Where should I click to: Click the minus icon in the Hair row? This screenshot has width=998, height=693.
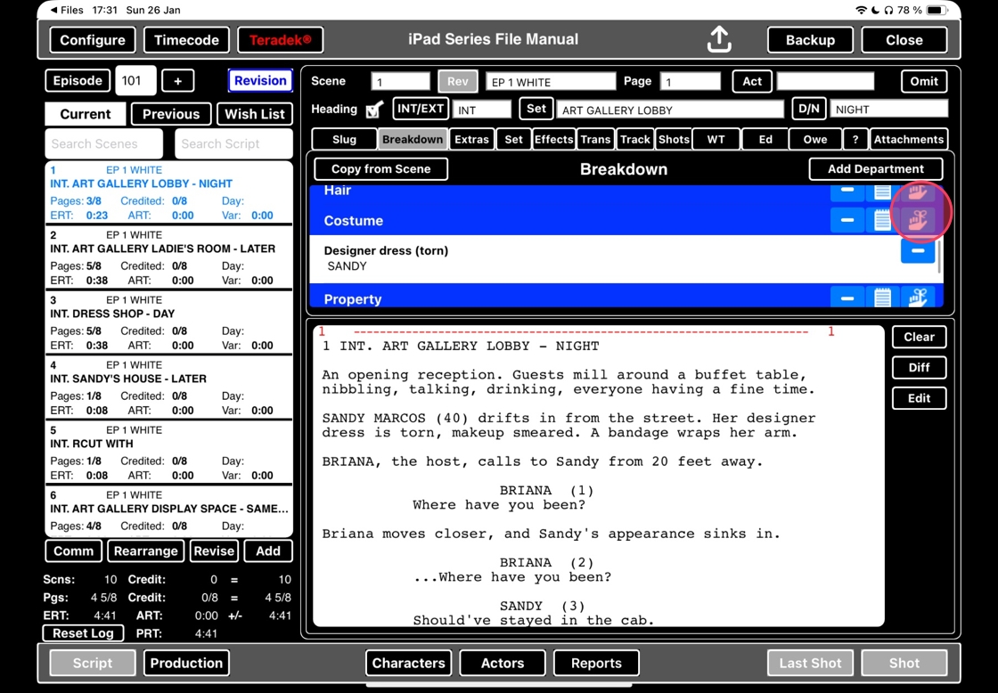(x=847, y=191)
